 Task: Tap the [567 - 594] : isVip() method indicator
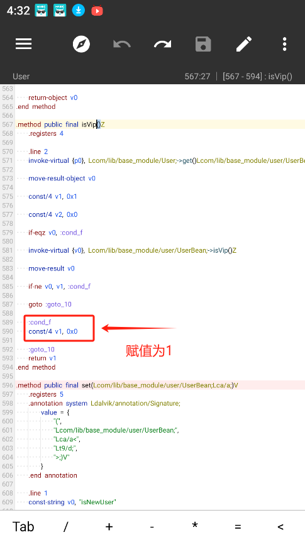(x=258, y=76)
